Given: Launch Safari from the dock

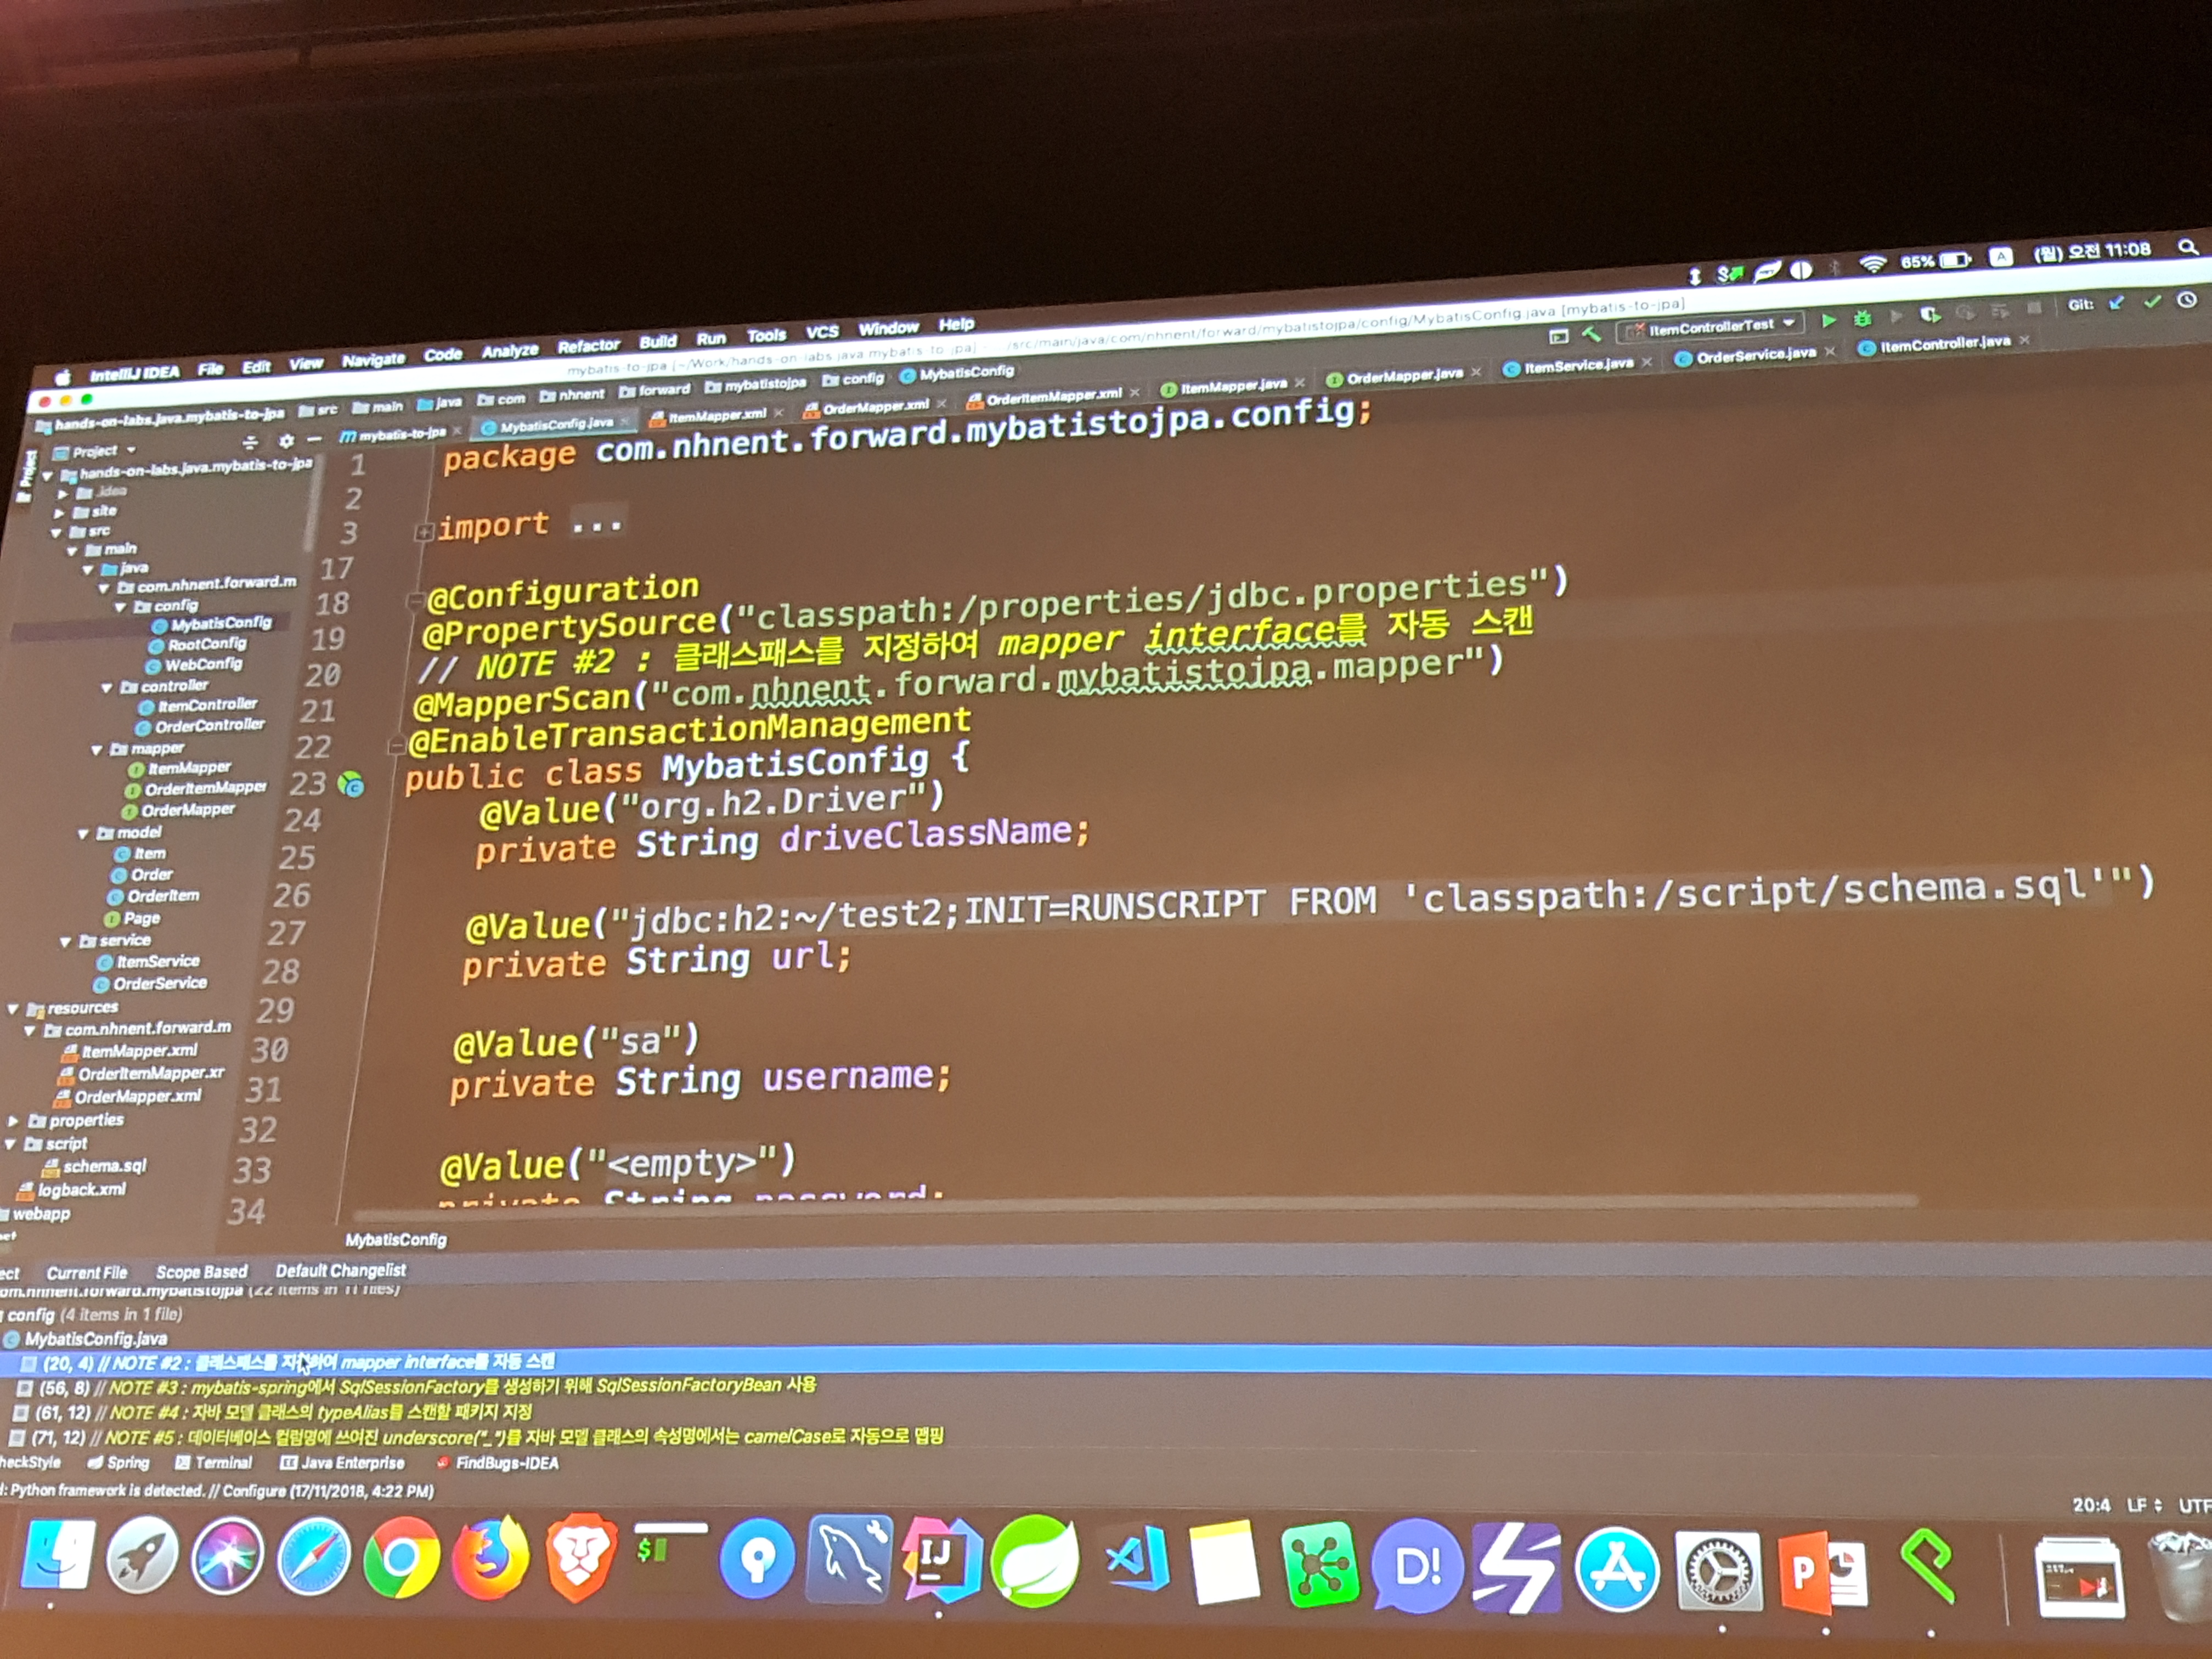Looking at the screenshot, I should pyautogui.click(x=314, y=1556).
